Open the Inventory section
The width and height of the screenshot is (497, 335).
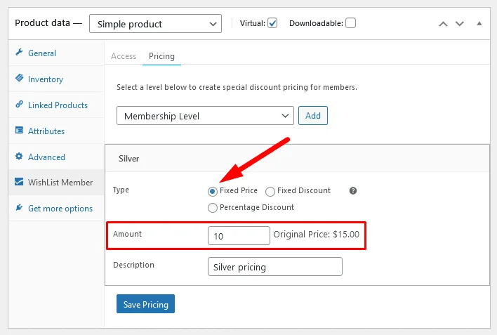(56, 79)
